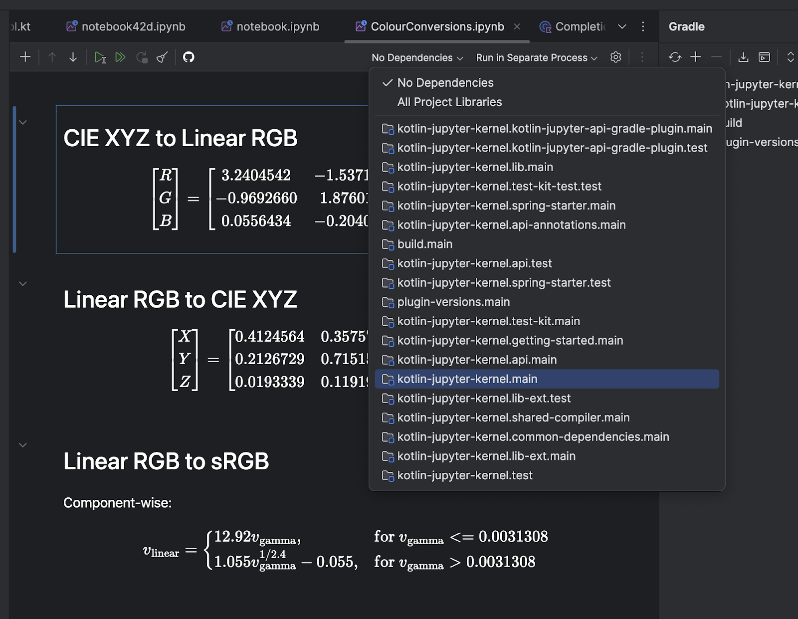Select kotlin-jupyter-kernel.api.main module

547,360
